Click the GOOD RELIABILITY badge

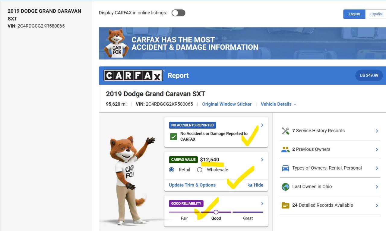tap(186, 203)
